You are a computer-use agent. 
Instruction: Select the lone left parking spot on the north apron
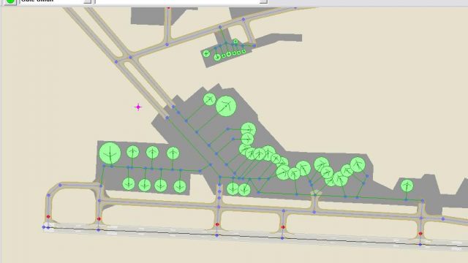206,53
